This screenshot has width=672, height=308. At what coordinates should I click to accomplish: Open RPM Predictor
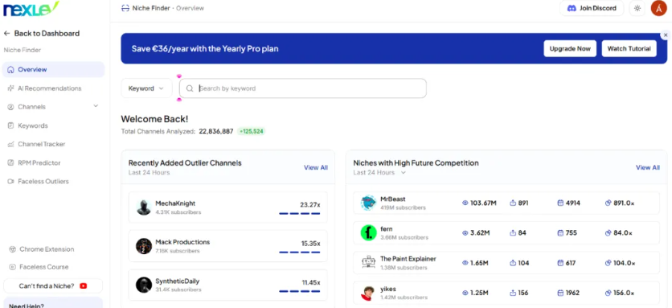pos(39,163)
